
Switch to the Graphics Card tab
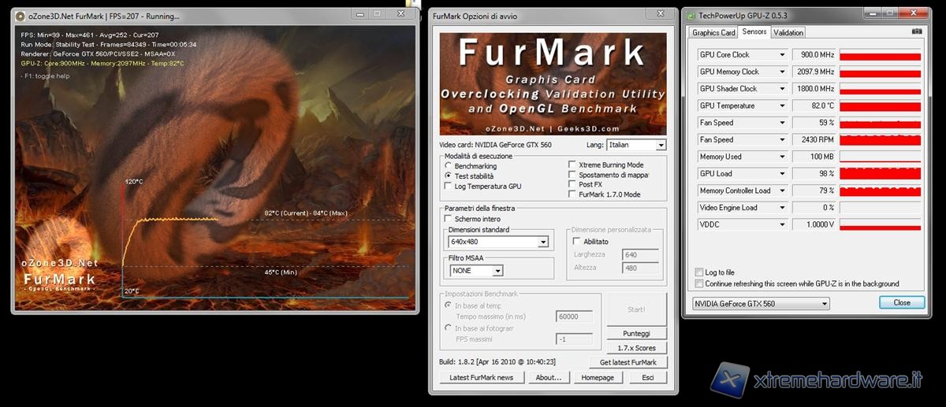point(713,32)
